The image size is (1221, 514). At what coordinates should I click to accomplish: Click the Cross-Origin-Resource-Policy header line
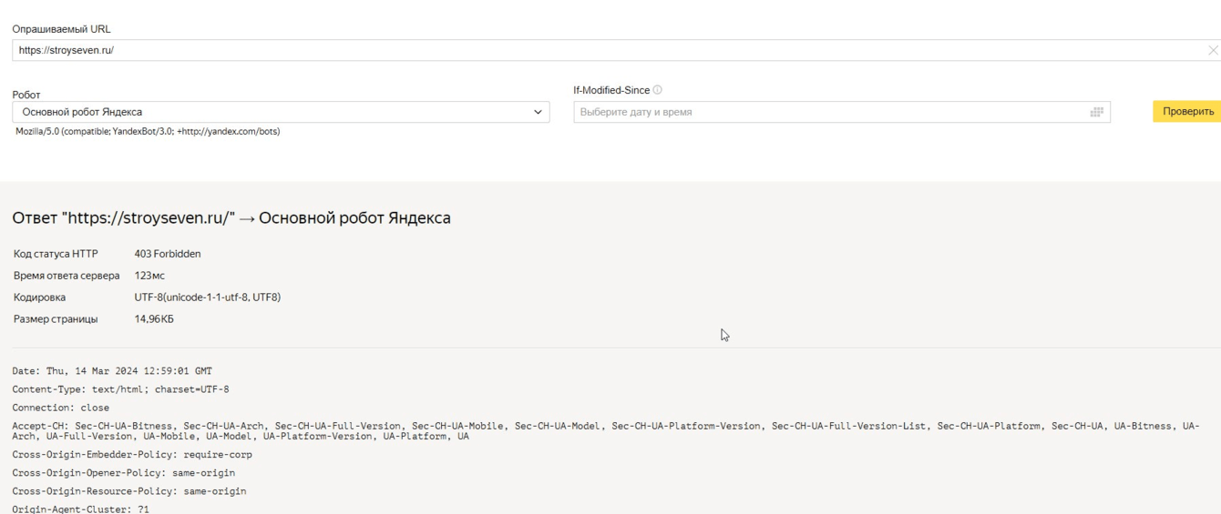pos(129,491)
